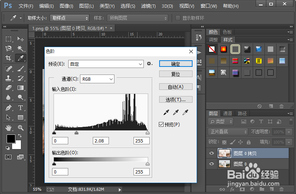
Task: Click the midtone 2.08 input field
Action: coord(101,141)
